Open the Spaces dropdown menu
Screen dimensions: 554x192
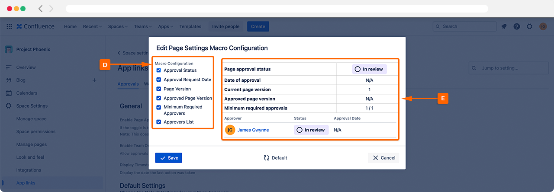[x=118, y=26]
